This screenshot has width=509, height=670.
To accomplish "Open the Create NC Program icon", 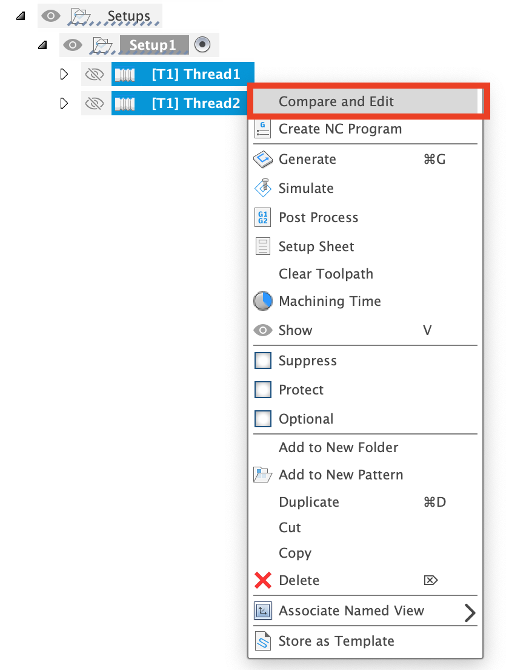I will [x=262, y=129].
